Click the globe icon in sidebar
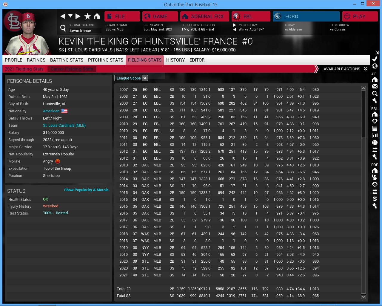The width and height of the screenshot is (382, 306). [375, 66]
